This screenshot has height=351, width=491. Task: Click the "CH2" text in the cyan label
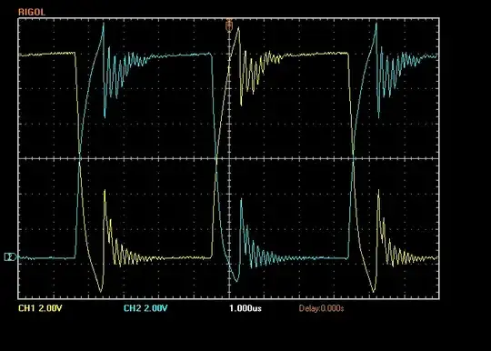pos(132,308)
